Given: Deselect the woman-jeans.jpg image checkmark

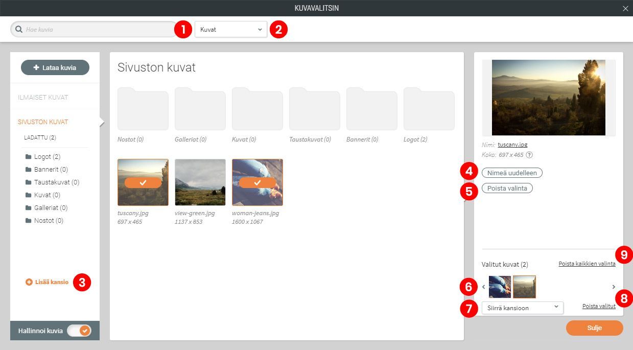Looking at the screenshot, I should [257, 182].
